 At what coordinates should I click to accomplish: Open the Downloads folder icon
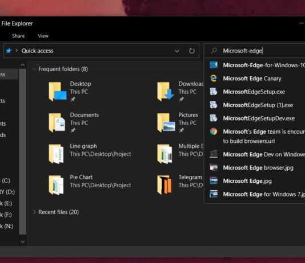(166, 92)
